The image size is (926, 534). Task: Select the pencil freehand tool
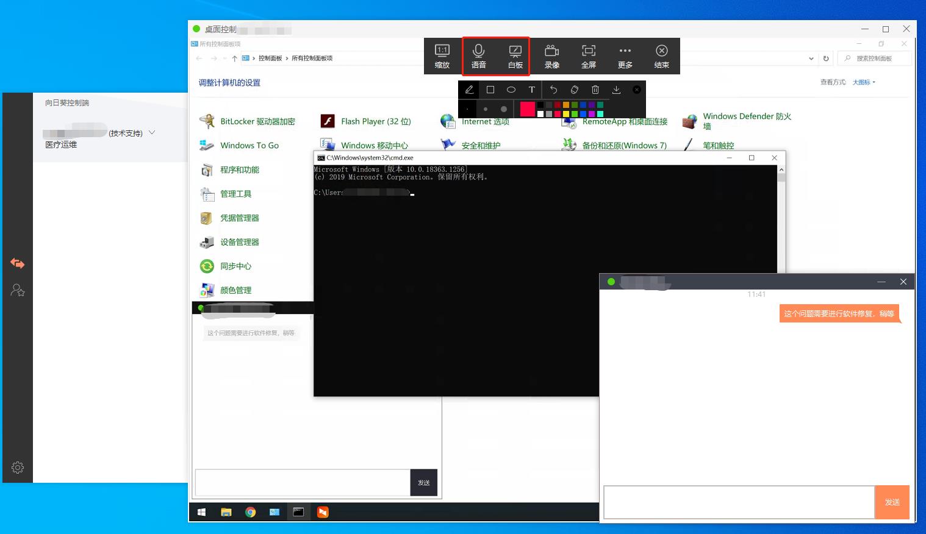[469, 90]
